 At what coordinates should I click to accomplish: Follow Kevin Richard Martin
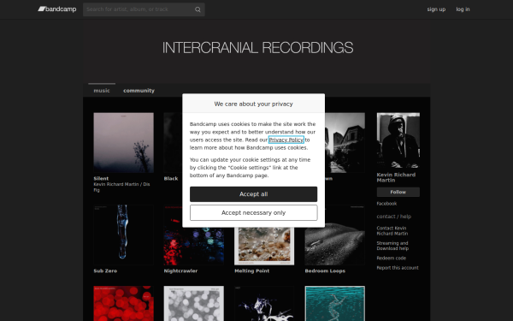(x=398, y=193)
